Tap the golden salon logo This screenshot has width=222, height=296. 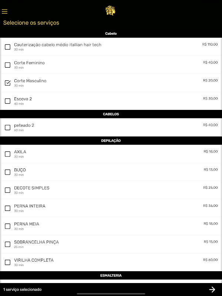111,10
